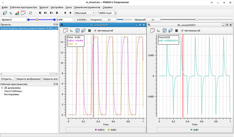Viewport: 234px width, 137px height.
Task: Open file icon in main toolbar
Action: 5,13
